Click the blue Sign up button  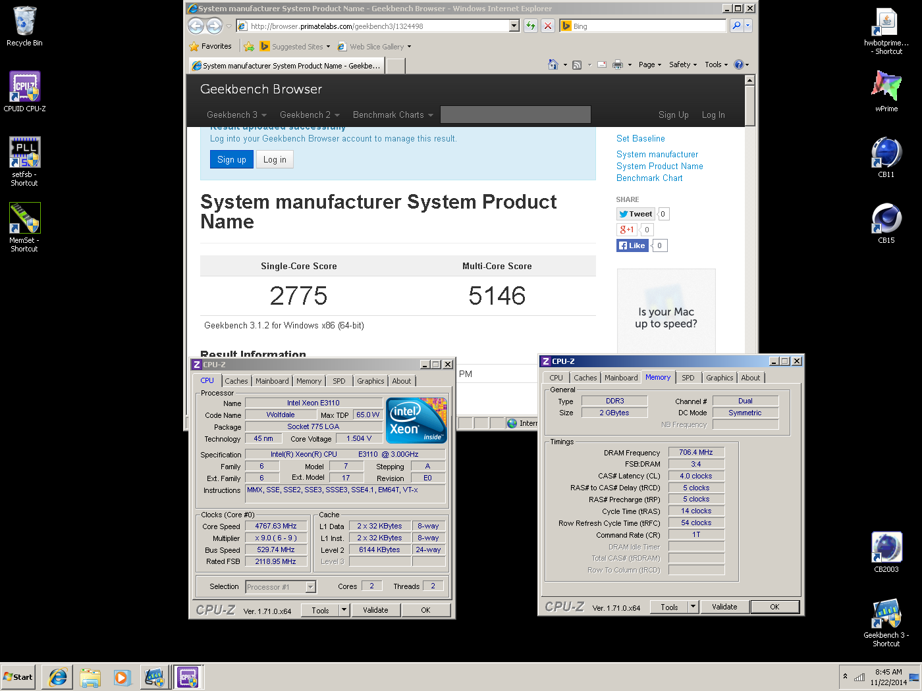(232, 159)
